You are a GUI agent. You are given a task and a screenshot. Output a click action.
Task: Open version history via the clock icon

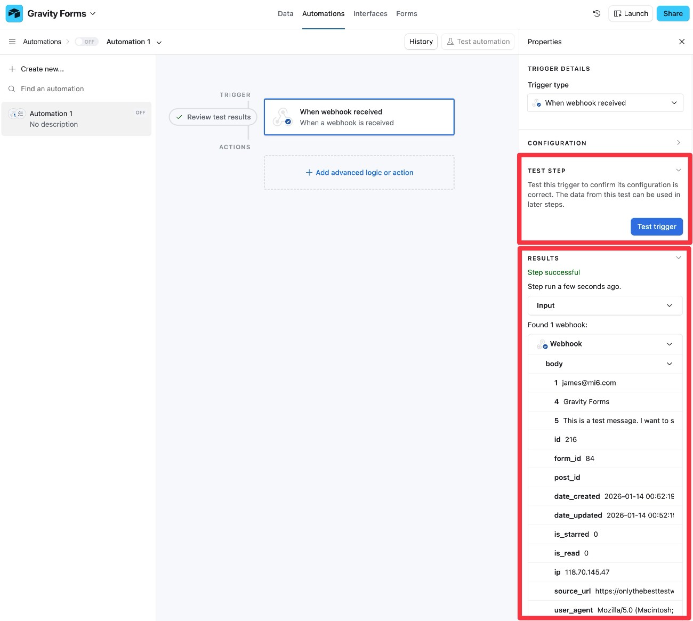click(x=597, y=13)
